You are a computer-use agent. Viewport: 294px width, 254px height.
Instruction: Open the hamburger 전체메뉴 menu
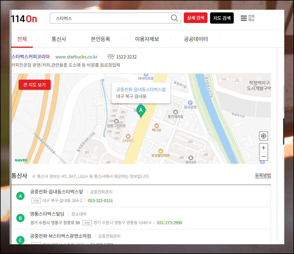click(x=248, y=18)
